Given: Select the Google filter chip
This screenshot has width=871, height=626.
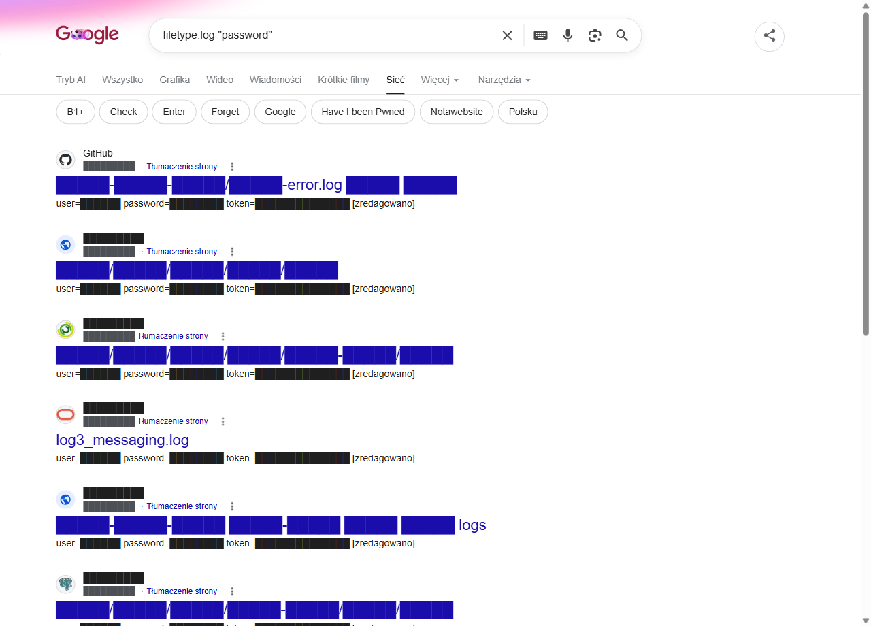Looking at the screenshot, I should [x=280, y=112].
